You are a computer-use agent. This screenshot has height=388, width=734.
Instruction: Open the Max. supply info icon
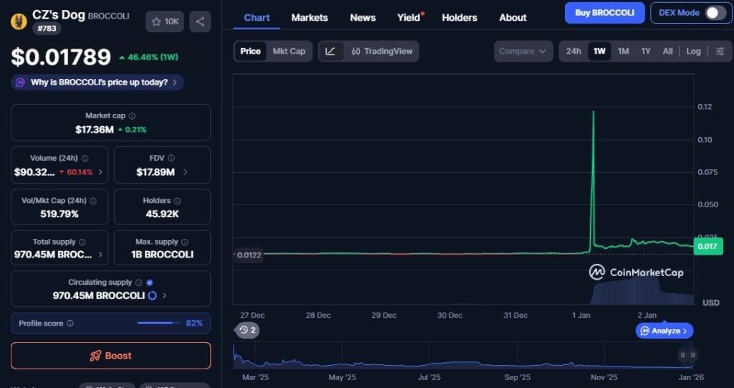coord(184,242)
